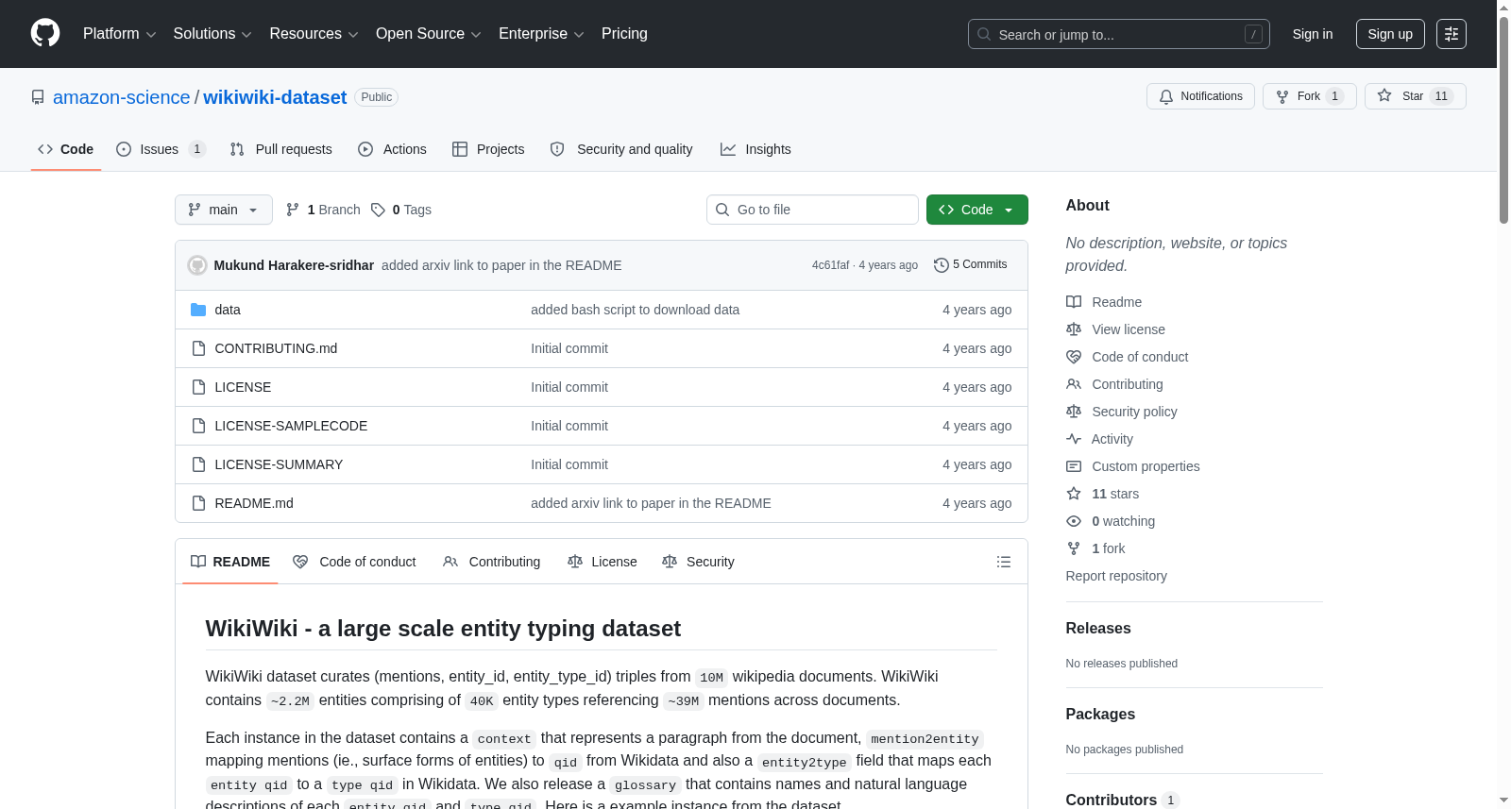1511x809 pixels.
Task: Click the stars icon in About sidebar
Action: [1074, 494]
